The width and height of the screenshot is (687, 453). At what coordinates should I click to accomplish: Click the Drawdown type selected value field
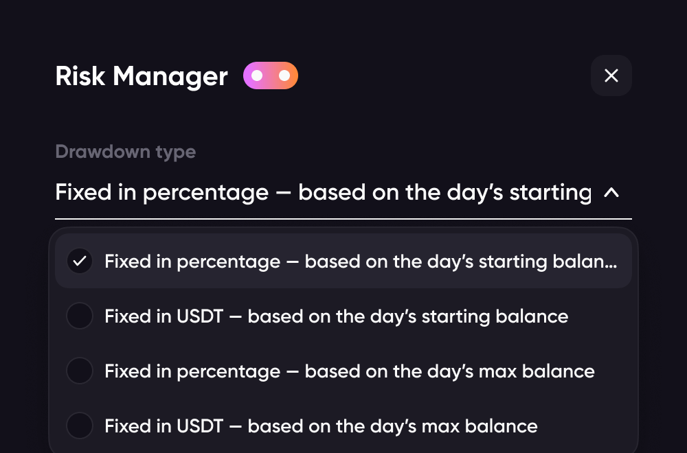pos(323,193)
